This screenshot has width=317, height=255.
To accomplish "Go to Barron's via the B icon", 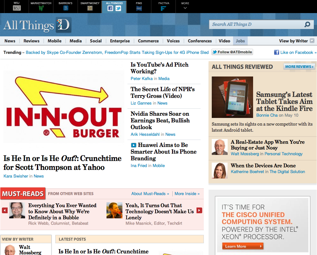I will pyautogui.click(x=66, y=8).
